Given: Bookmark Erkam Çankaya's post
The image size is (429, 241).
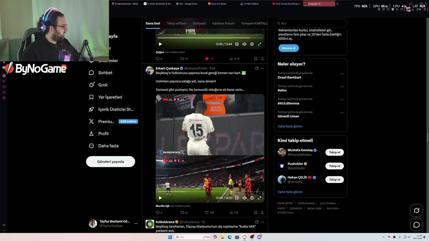Looking at the screenshot, I should (x=256, y=213).
